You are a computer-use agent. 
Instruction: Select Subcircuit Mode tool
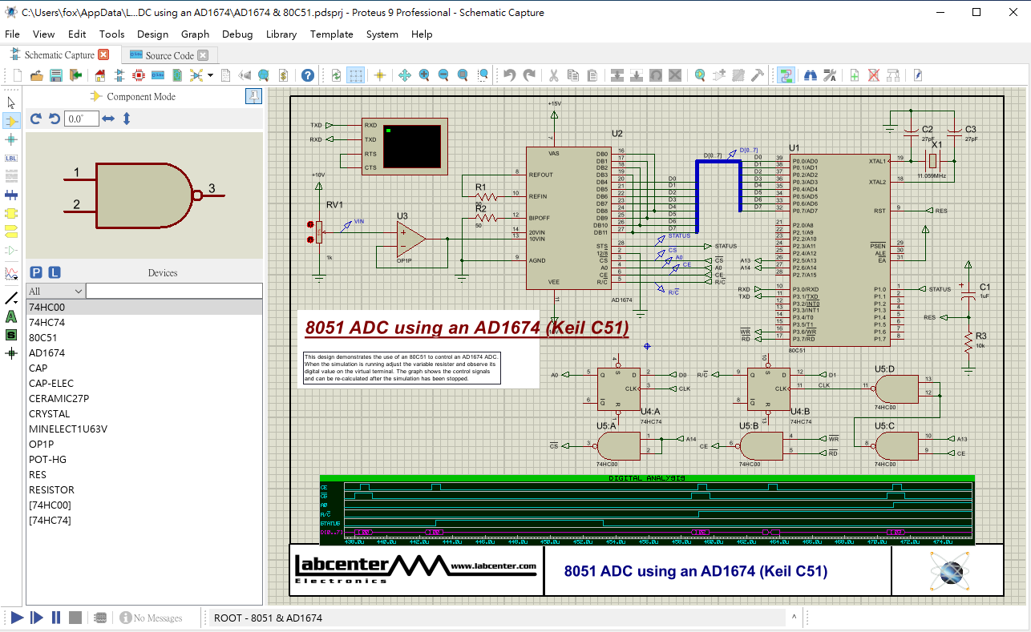(x=11, y=213)
